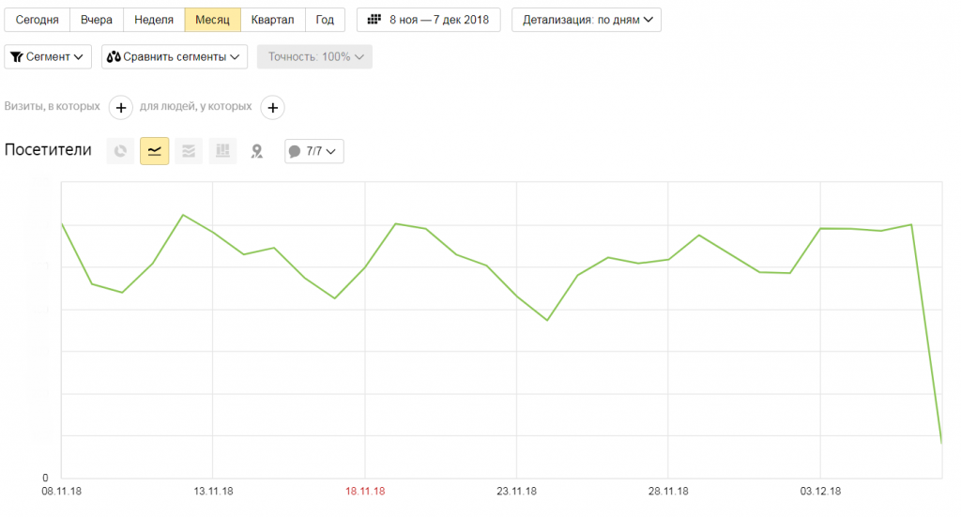Open the Сегмент dropdown
This screenshot has width=961, height=517.
click(x=48, y=57)
